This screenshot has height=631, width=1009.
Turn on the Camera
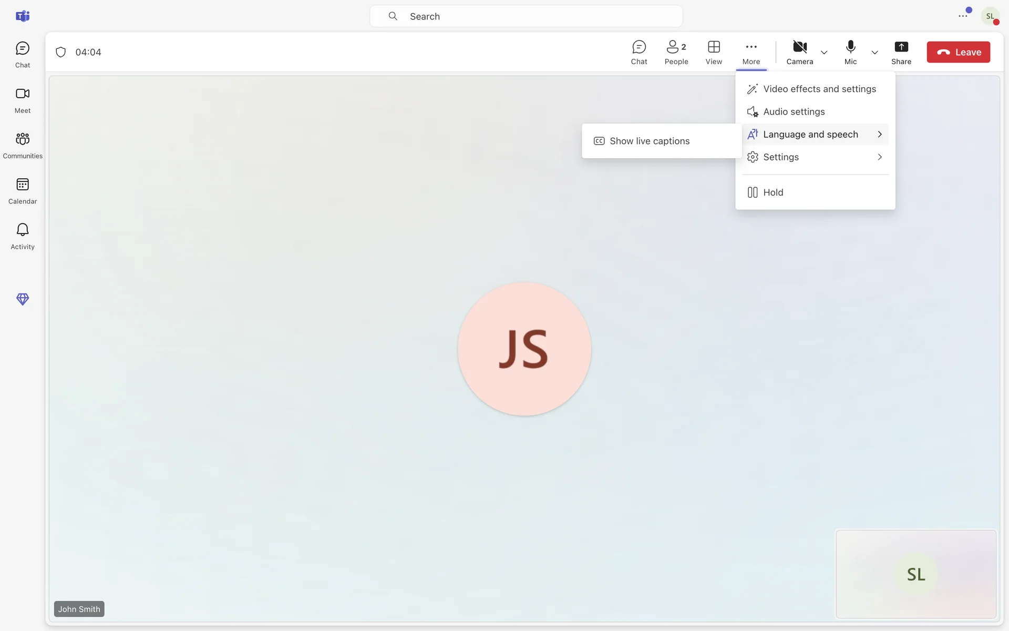(x=799, y=52)
